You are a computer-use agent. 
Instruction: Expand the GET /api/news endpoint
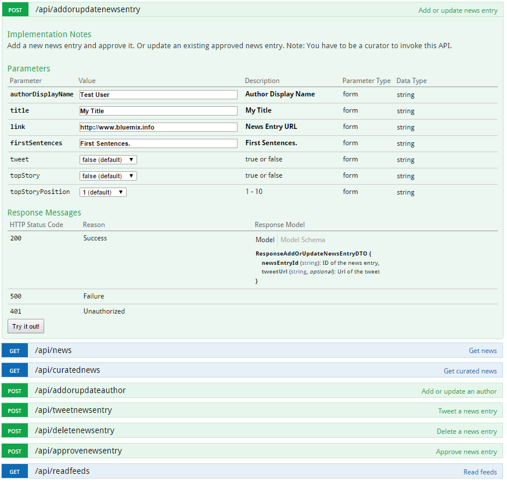tap(53, 350)
